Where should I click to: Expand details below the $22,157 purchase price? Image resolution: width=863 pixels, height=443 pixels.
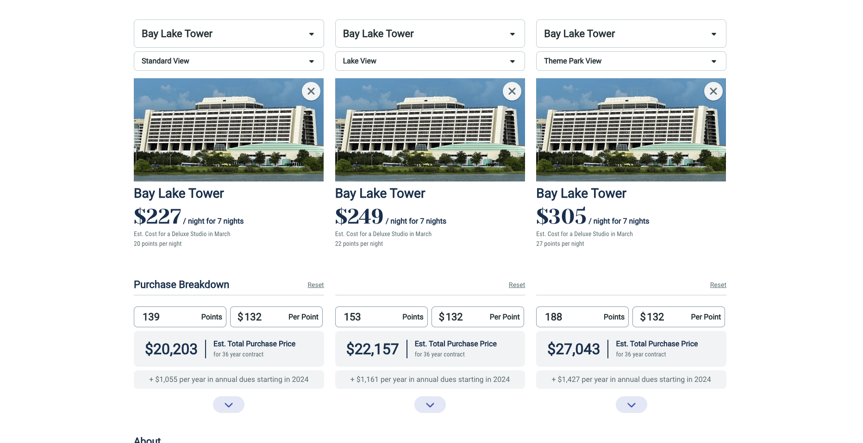tap(430, 405)
